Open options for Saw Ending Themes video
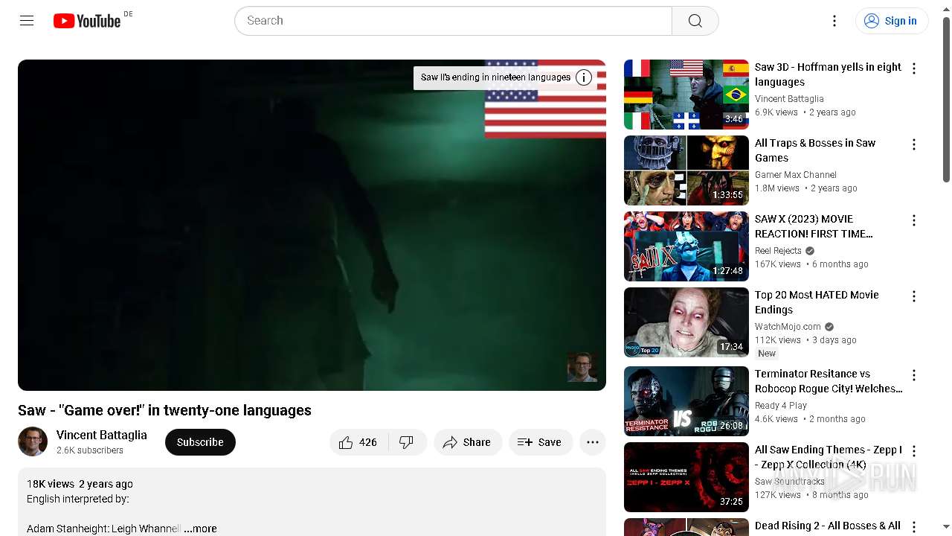 914,451
